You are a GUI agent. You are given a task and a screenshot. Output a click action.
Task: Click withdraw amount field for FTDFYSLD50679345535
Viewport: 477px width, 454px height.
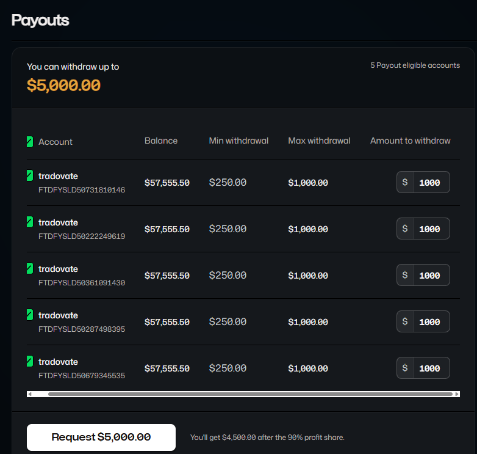[x=423, y=368]
